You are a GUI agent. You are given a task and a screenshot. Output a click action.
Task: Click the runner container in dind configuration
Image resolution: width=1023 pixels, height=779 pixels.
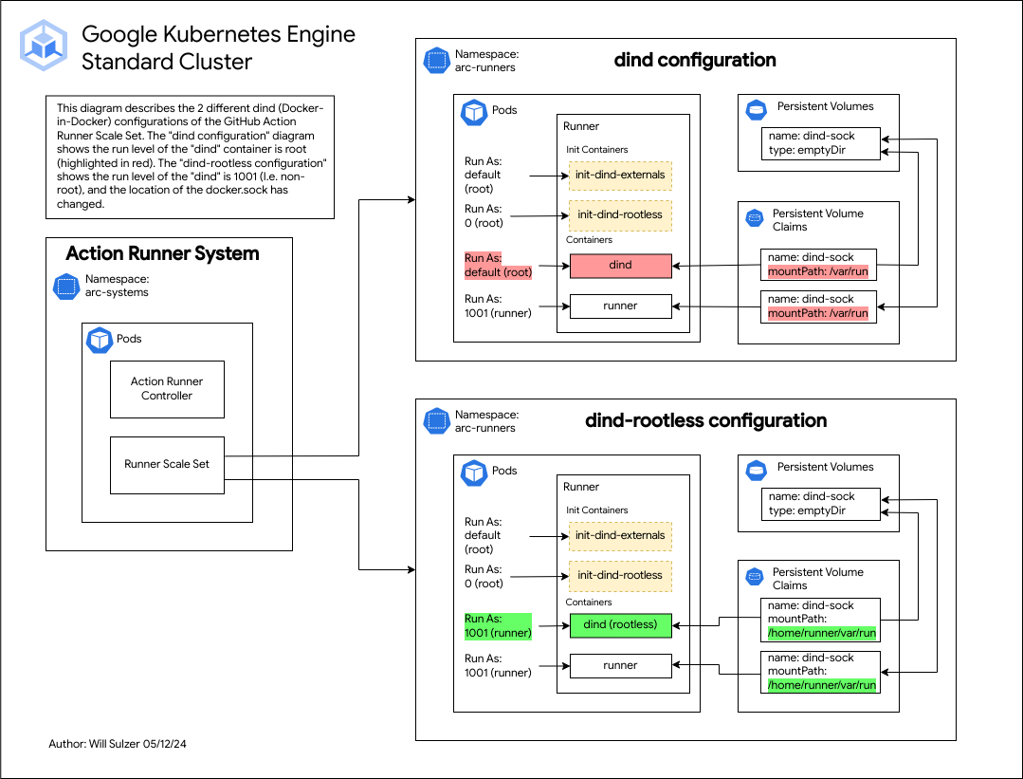pyautogui.click(x=620, y=306)
